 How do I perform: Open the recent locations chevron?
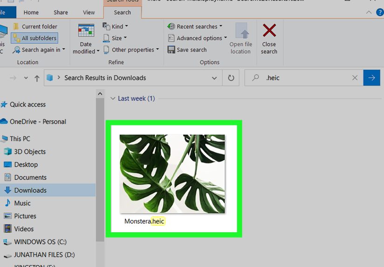coord(26,78)
